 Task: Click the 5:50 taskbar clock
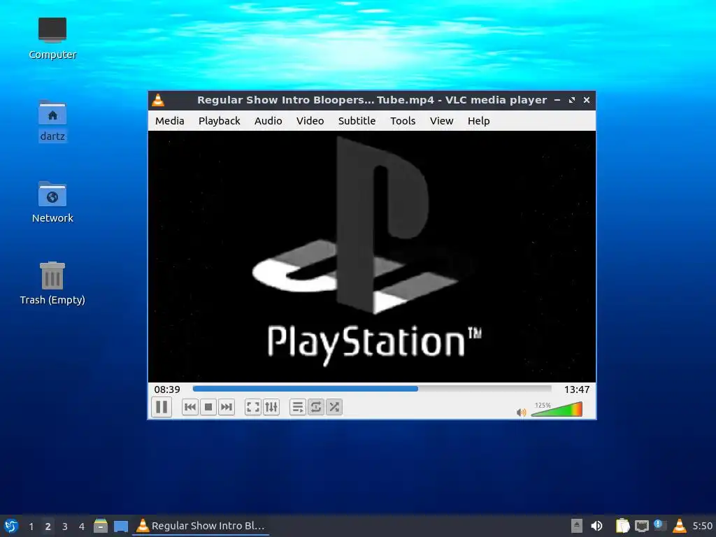[x=702, y=526]
